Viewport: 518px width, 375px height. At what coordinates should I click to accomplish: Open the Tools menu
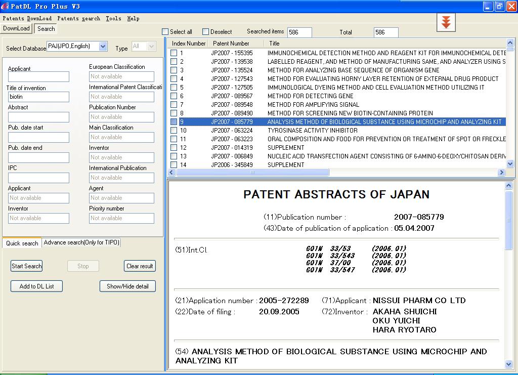pos(113,18)
